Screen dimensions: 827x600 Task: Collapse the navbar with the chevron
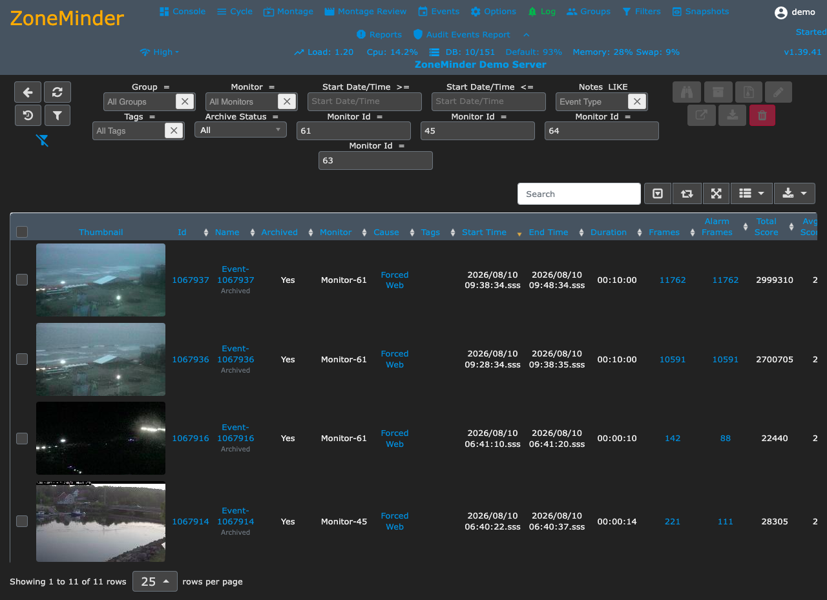pyautogui.click(x=527, y=35)
